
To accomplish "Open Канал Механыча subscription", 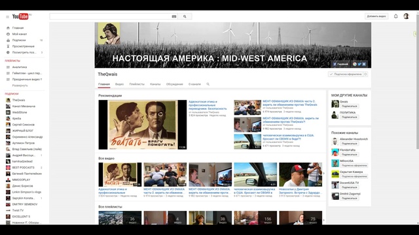I will point(24,106).
